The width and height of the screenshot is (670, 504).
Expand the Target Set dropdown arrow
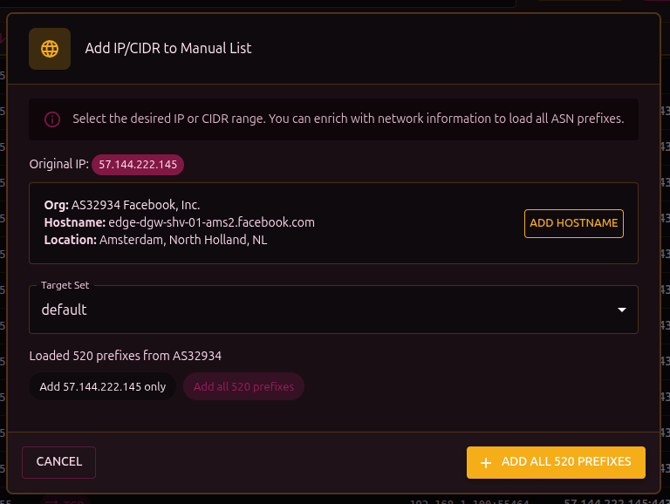621,310
